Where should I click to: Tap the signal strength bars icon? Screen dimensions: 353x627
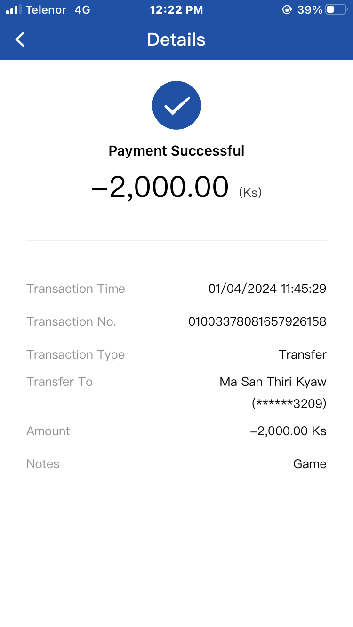coord(14,9)
